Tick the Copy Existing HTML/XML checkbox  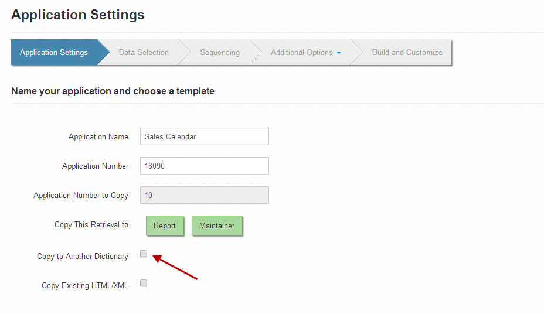(144, 283)
